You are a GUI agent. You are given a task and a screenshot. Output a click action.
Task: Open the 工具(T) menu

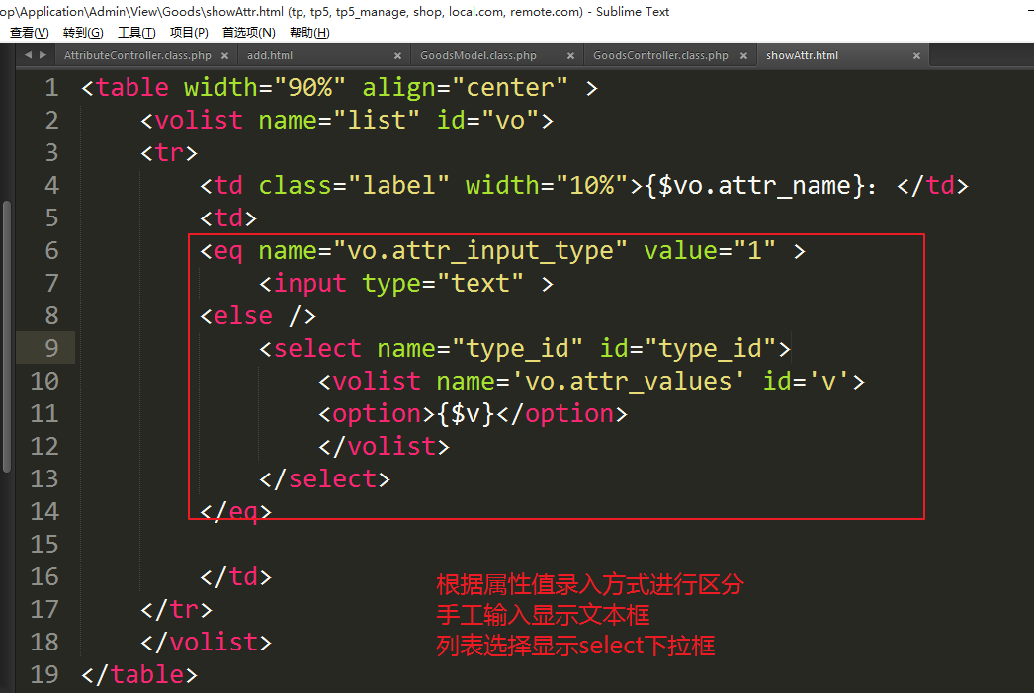point(136,33)
